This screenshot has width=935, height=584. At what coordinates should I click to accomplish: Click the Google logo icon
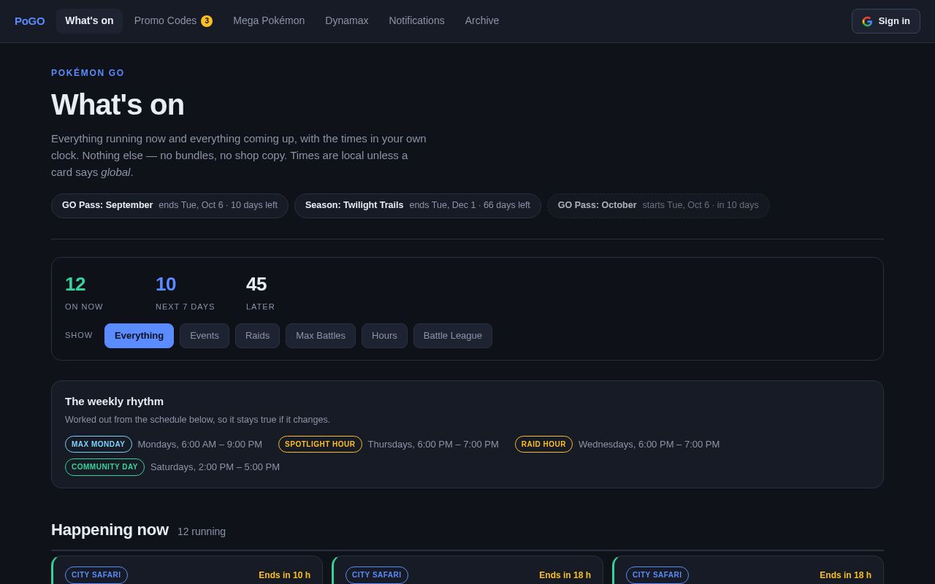pos(867,21)
